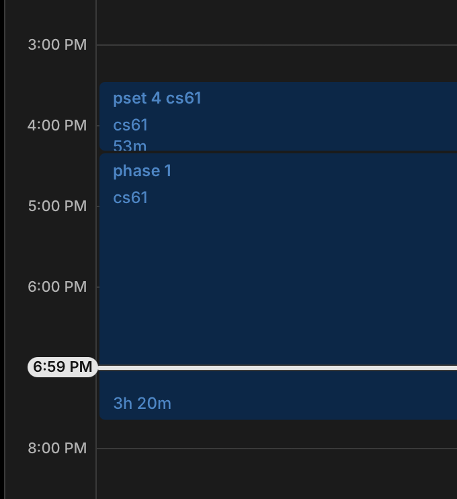Image resolution: width=457 pixels, height=499 pixels.
Task: Click the cs61 tag under pset 4
Action: (x=130, y=125)
